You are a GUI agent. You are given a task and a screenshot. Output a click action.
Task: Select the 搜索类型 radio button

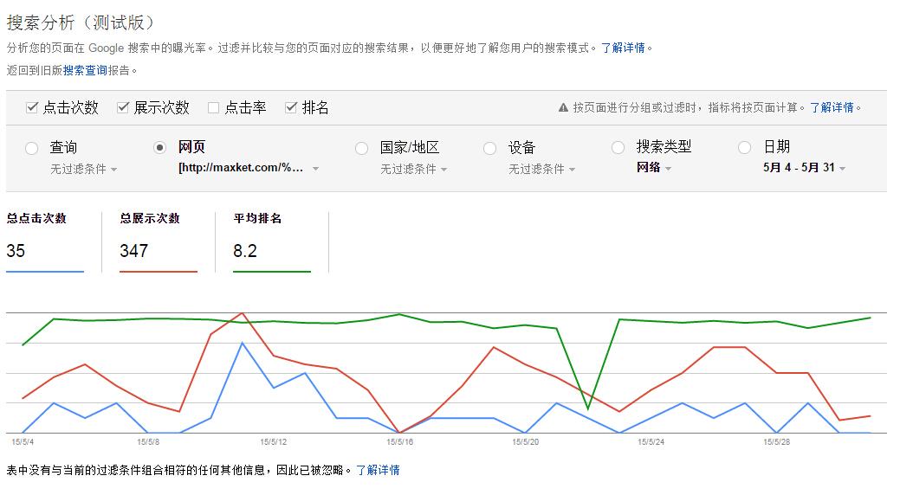pos(618,148)
